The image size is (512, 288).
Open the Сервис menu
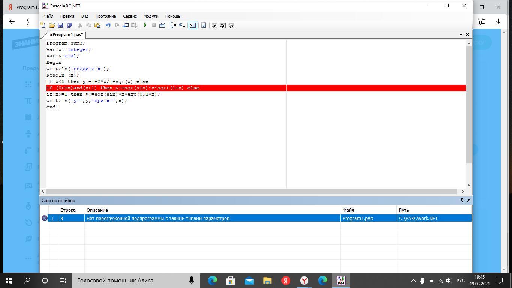click(130, 16)
